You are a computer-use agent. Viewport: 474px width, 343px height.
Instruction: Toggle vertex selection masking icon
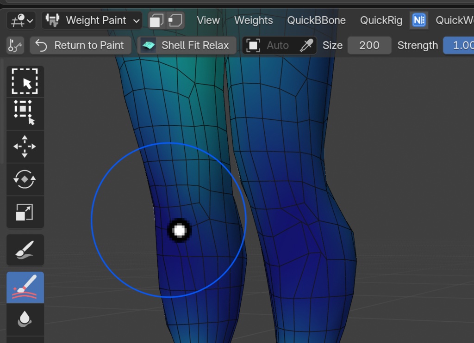(x=175, y=20)
